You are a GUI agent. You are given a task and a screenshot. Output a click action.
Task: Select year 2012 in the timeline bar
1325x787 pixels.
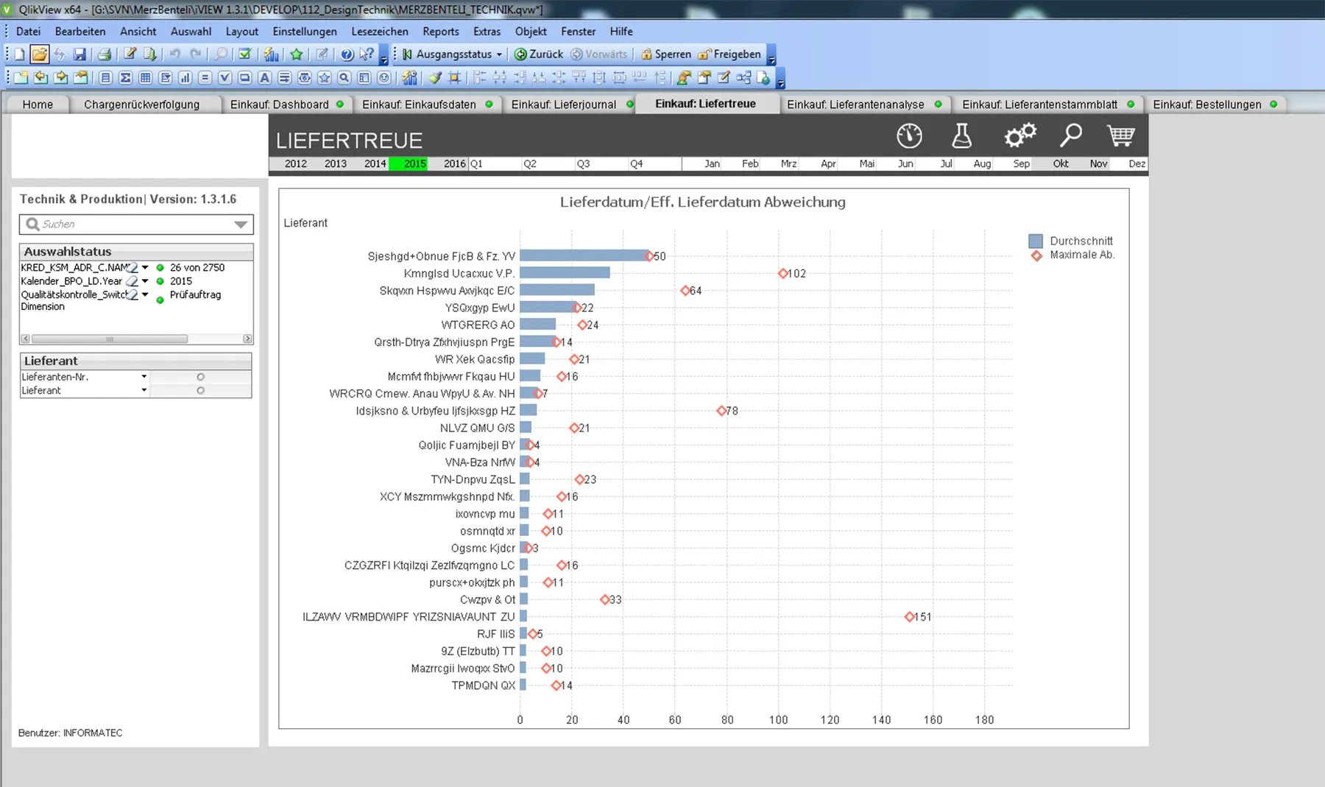(296, 163)
